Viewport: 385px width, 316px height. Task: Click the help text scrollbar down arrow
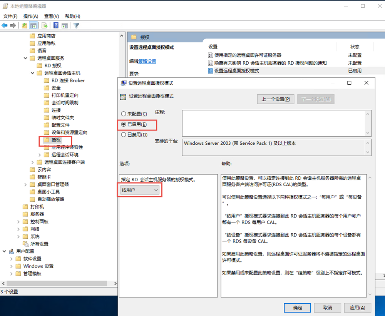click(369, 294)
